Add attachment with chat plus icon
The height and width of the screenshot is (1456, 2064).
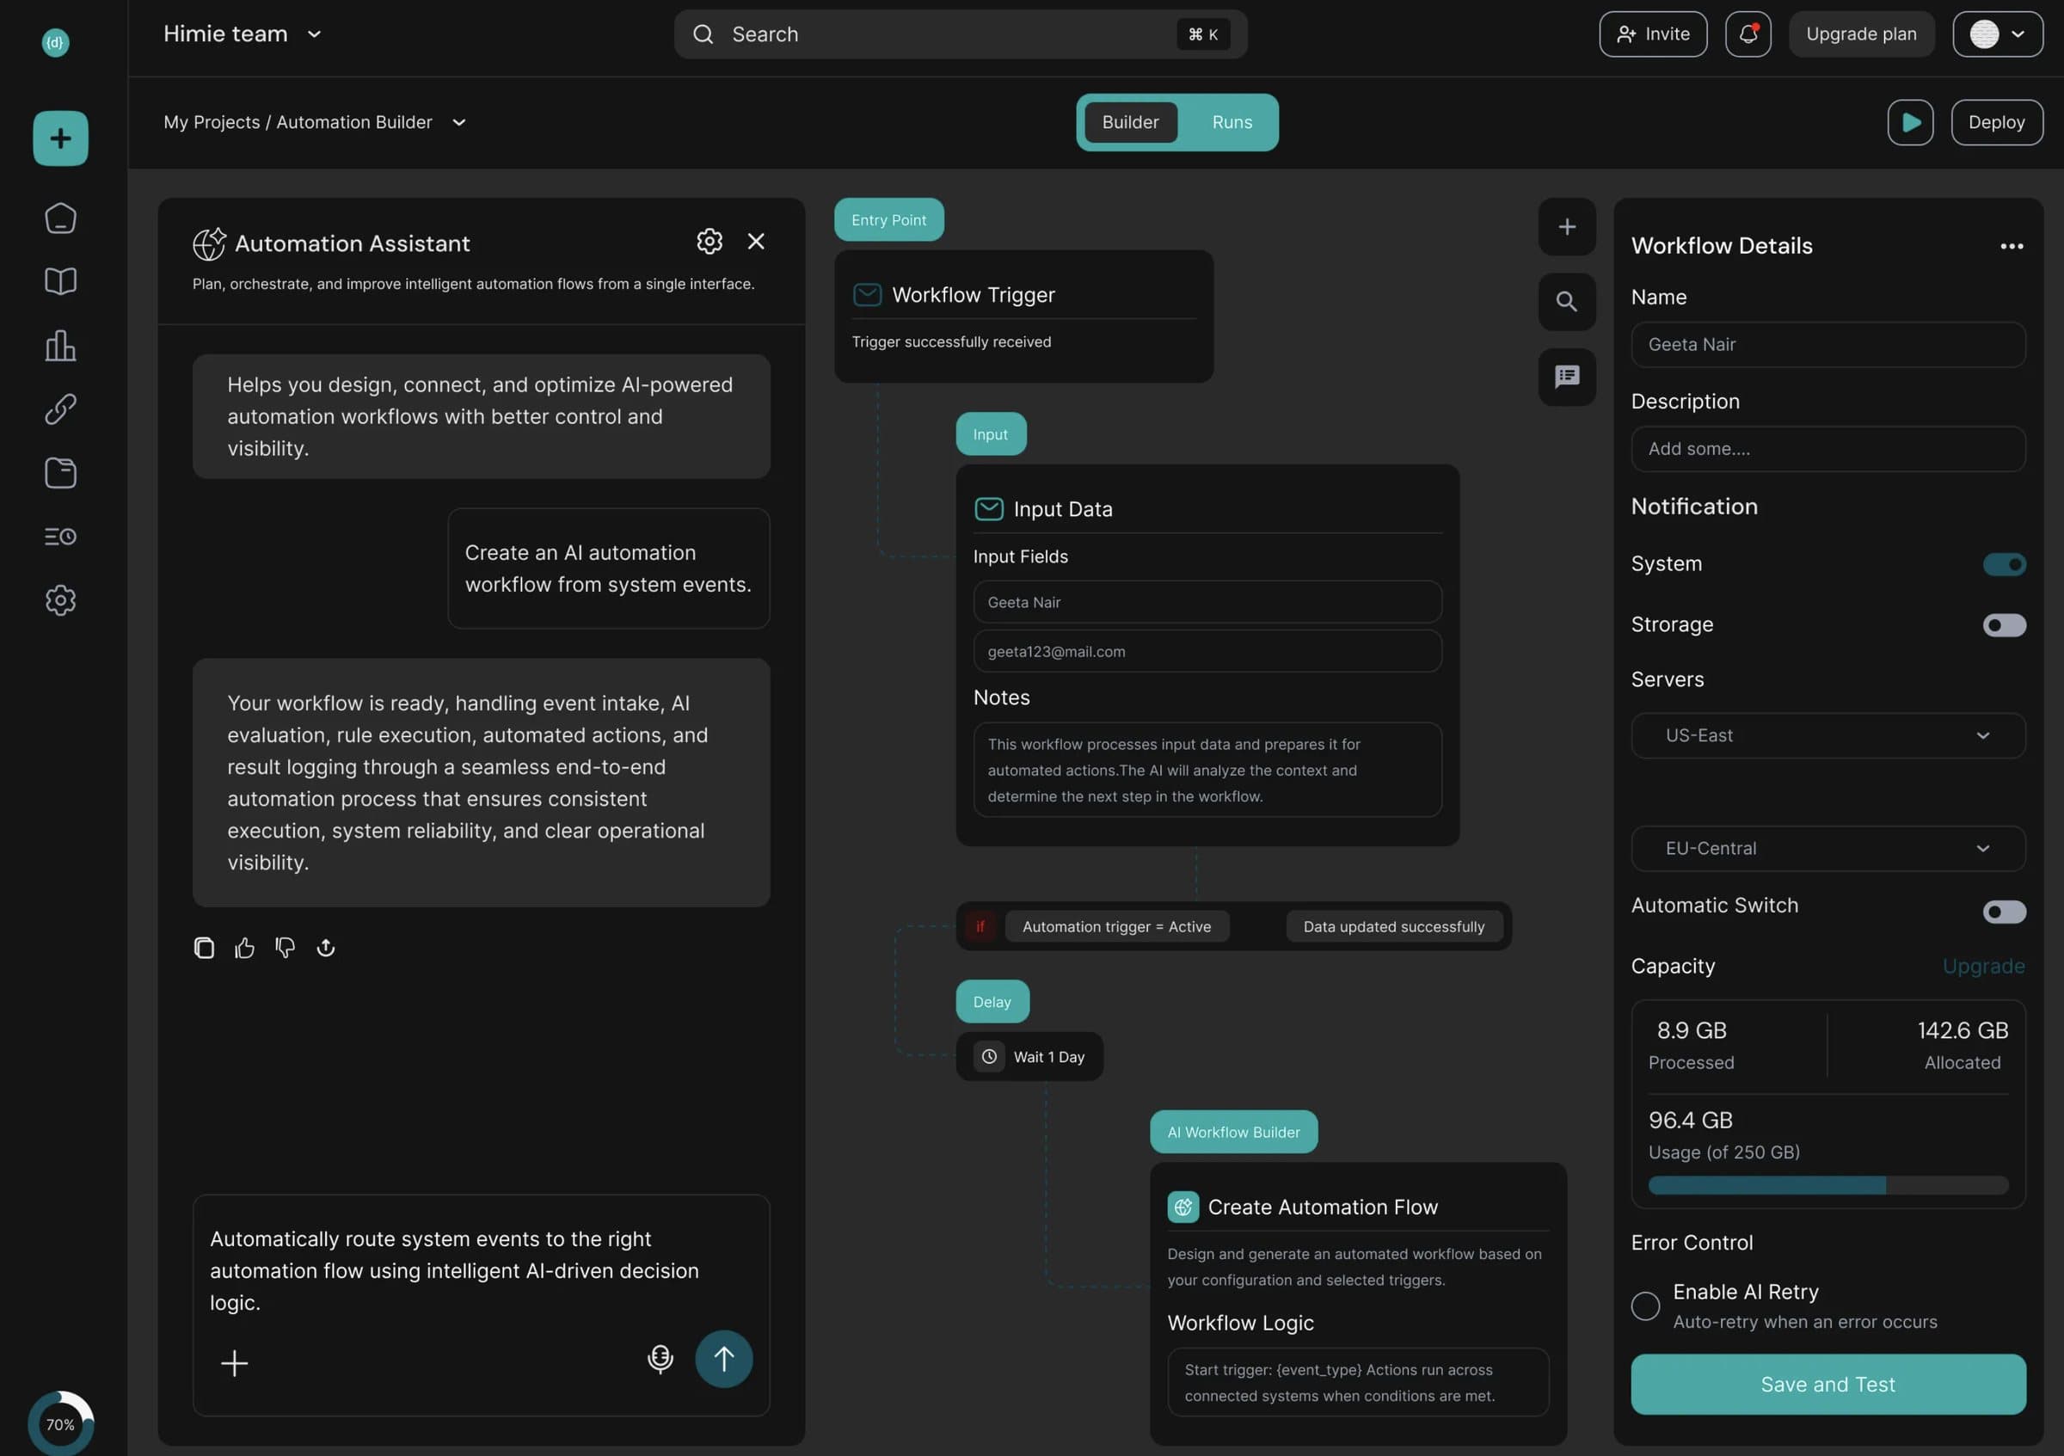[x=234, y=1363]
